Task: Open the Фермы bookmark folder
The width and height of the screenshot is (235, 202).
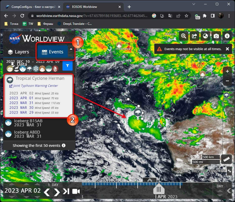Action: pos(45,24)
